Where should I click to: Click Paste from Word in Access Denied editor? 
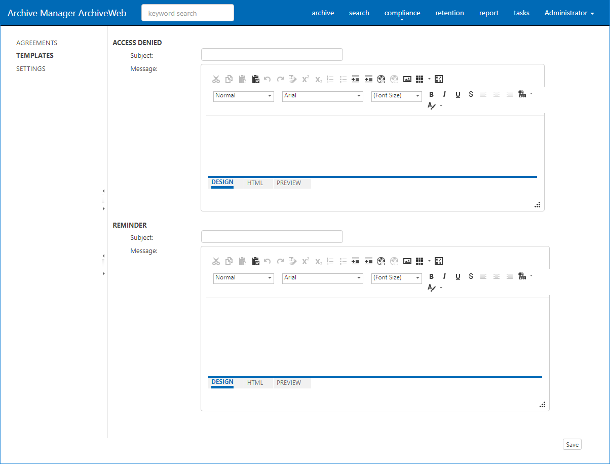pos(255,79)
